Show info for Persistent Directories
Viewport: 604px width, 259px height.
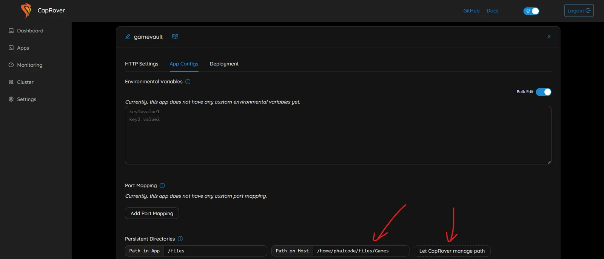coord(180,239)
